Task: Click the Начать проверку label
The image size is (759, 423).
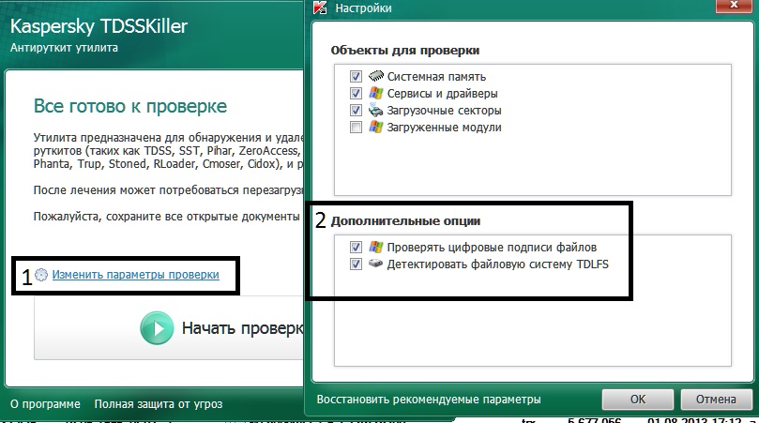Action: pyautogui.click(x=242, y=328)
